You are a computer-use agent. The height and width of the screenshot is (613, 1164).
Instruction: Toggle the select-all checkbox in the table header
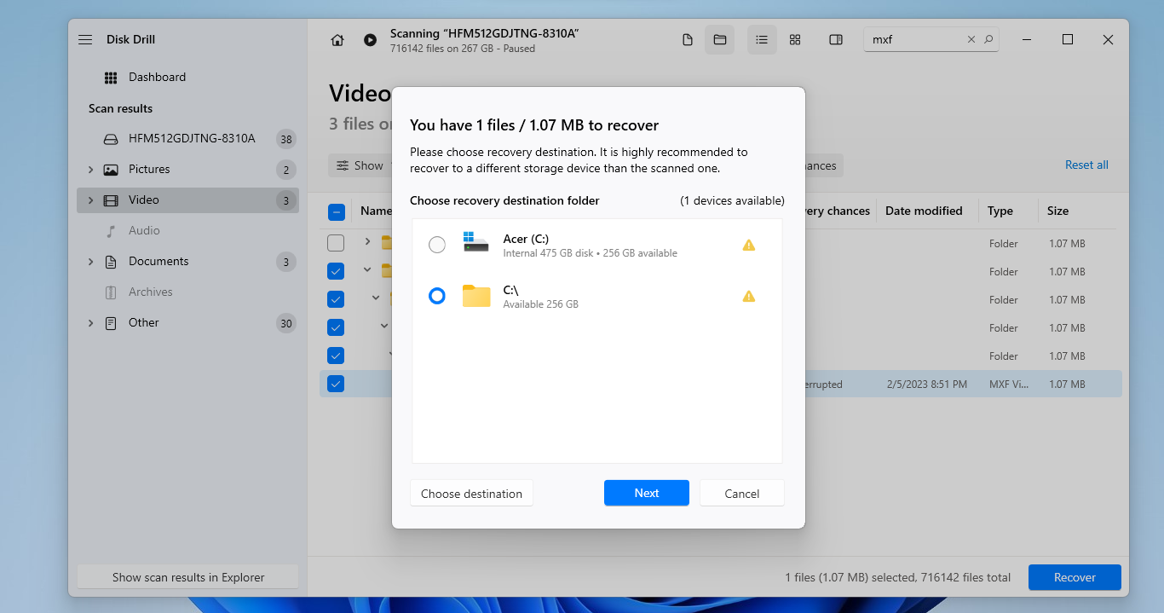pos(336,211)
